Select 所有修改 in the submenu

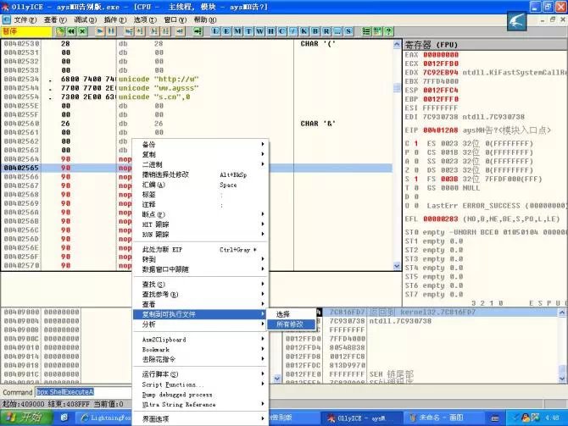[290, 324]
